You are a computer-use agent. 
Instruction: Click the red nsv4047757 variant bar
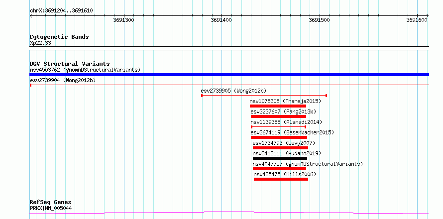point(279,169)
